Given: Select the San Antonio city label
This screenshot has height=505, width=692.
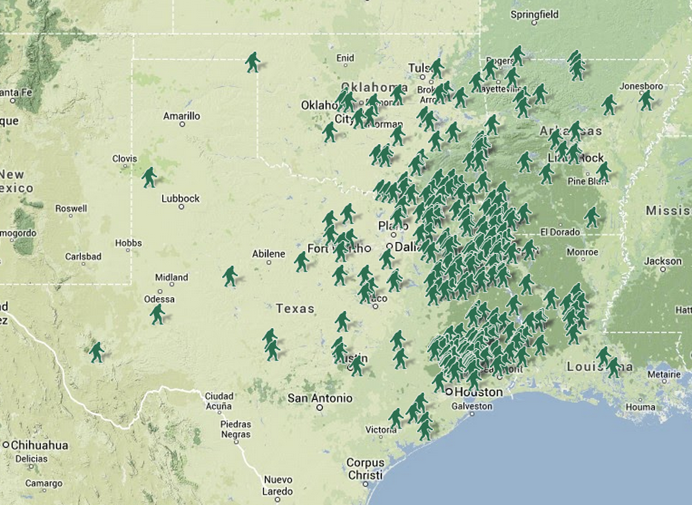Looking at the screenshot, I should point(320,398).
